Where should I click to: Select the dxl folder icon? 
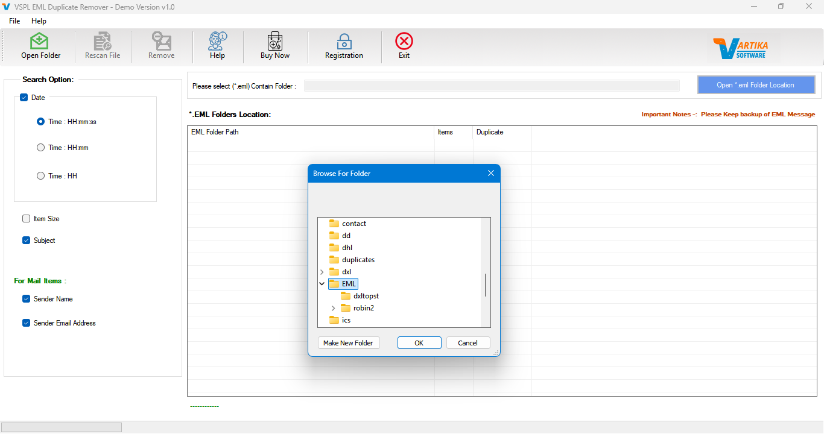point(334,272)
